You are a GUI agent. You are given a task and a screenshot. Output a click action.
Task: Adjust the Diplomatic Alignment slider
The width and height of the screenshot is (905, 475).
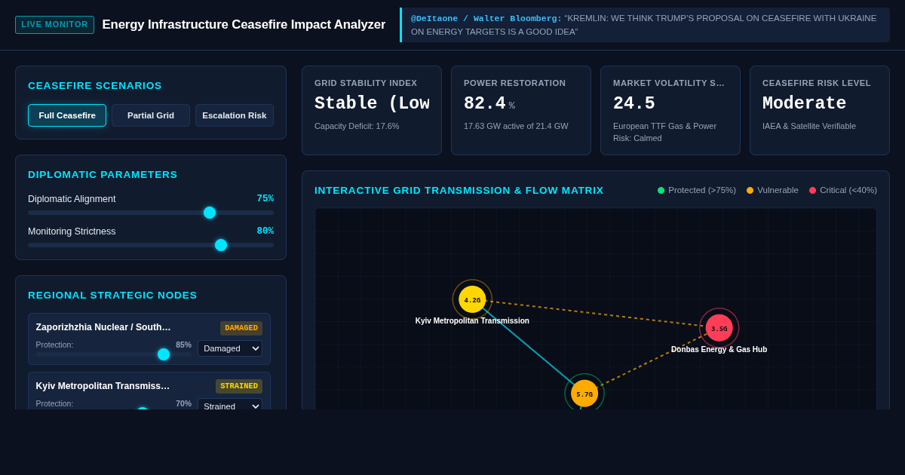coord(151,213)
